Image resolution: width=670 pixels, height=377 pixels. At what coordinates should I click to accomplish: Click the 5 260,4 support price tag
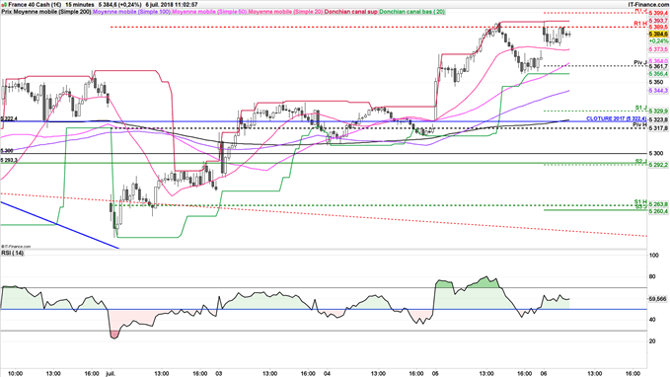658,211
